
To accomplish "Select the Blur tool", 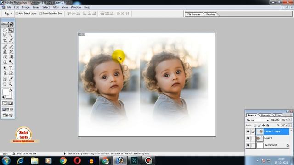I will coord(5,62).
